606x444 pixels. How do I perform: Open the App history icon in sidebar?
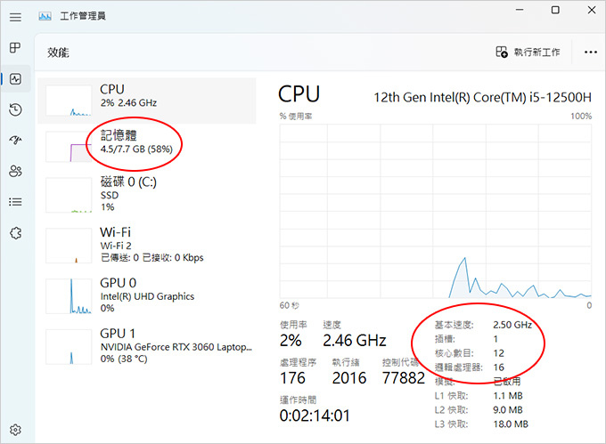[x=15, y=109]
